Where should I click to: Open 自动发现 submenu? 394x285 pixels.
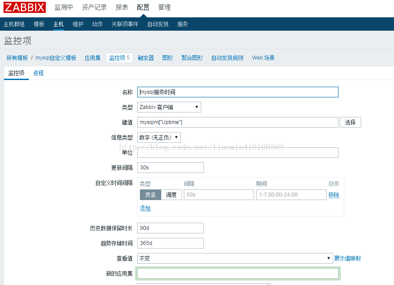point(158,24)
